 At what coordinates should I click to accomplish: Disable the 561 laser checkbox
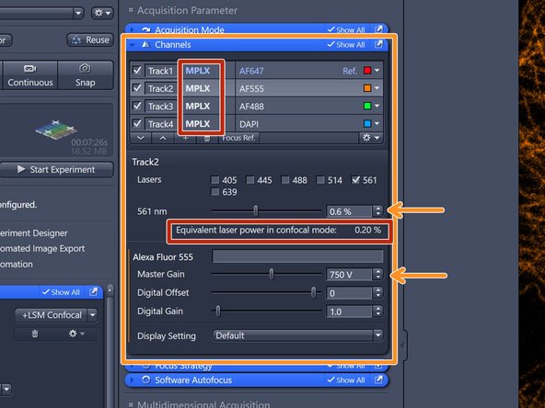355,180
